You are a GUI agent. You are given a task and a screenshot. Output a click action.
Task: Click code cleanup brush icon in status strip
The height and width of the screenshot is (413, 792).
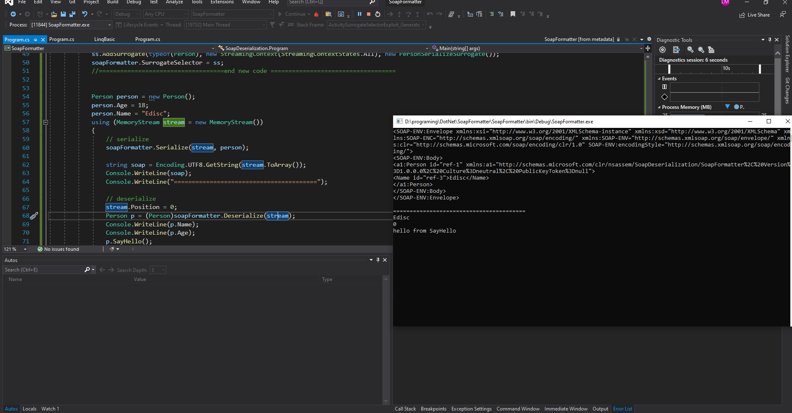pyautogui.click(x=112, y=249)
